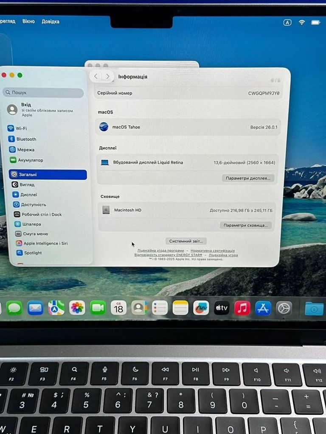Image resolution: width=326 pixels, height=434 pixels.
Task: Launch Music app from the Dock
Action: click(242, 308)
